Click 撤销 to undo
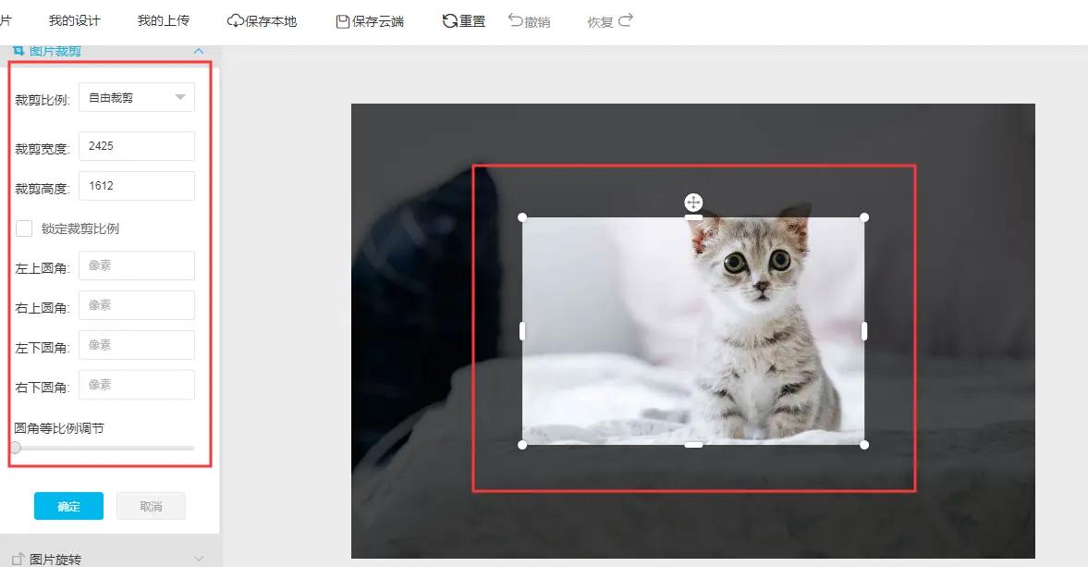 (x=530, y=21)
